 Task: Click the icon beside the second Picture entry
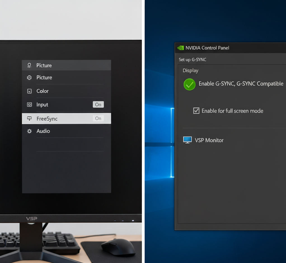(29, 78)
